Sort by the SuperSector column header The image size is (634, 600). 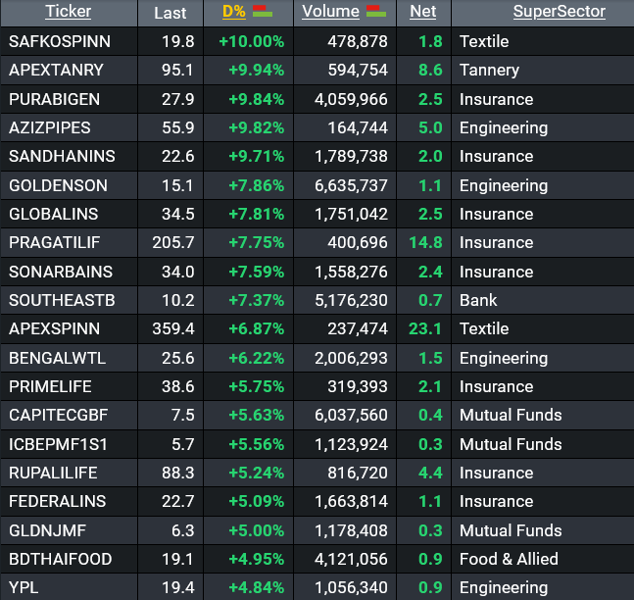[559, 13]
